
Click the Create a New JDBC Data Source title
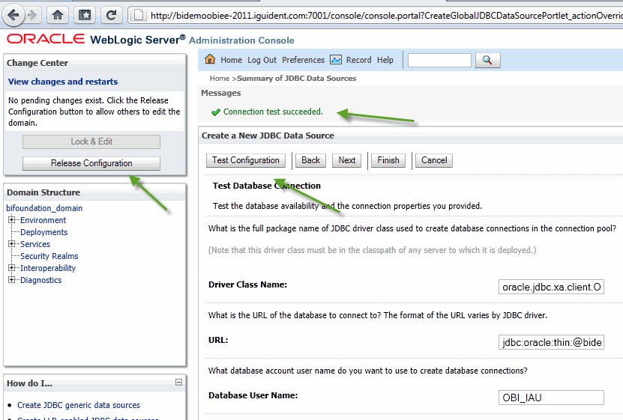coord(268,136)
